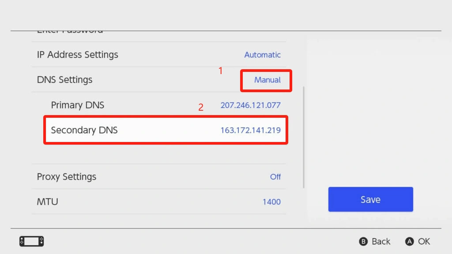Edit the 163.172.141.219 address value
This screenshot has width=452, height=254.
[250, 130]
